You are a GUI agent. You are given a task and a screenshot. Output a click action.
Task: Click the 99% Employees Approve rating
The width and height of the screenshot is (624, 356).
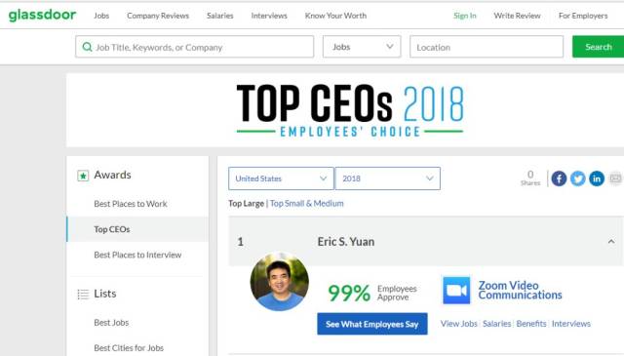click(x=372, y=293)
